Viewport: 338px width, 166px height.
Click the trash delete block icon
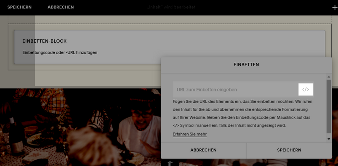(x=170, y=163)
